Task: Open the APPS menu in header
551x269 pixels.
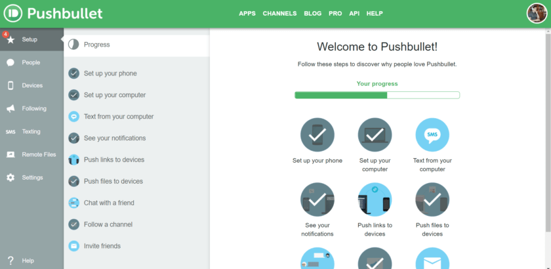Action: (x=247, y=13)
